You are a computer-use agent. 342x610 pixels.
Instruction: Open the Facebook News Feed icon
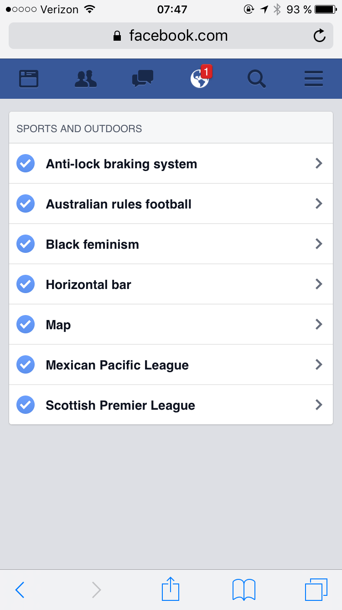coord(29,79)
